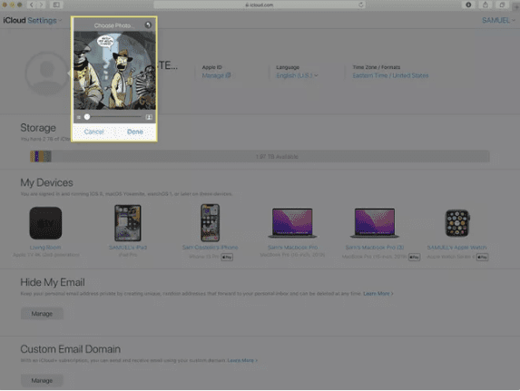The height and width of the screenshot is (391, 520).
Task: Confirm the photo with Done
Action: coord(135,132)
